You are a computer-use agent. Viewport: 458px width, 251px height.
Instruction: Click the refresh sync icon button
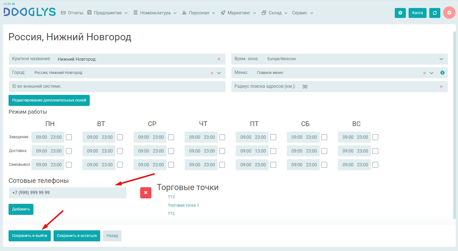[435, 13]
